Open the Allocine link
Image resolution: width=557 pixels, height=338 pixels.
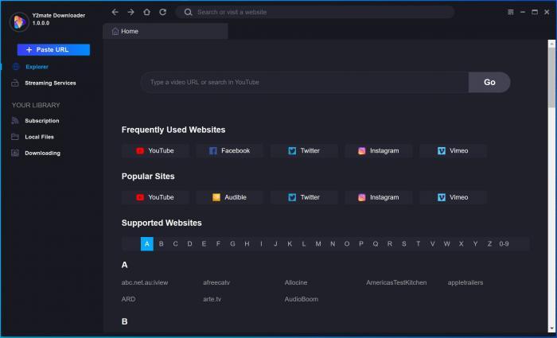[296, 282]
